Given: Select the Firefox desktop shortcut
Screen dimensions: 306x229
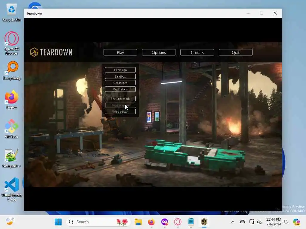Looking at the screenshot, I should point(12,100).
